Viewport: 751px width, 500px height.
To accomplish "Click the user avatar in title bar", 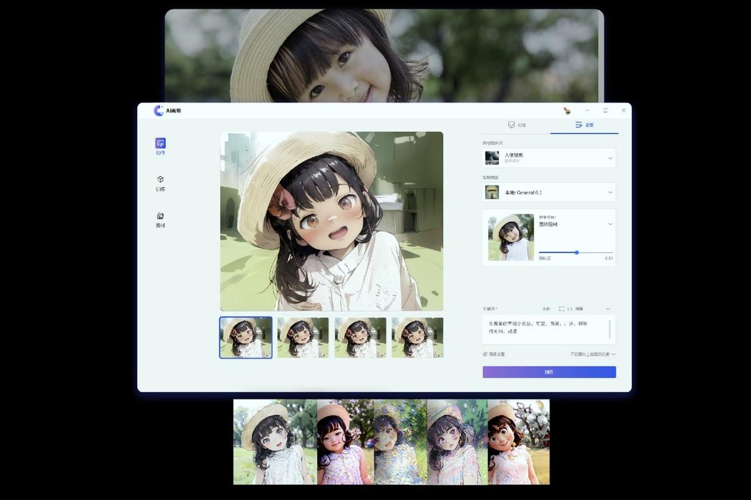I will 567,111.
